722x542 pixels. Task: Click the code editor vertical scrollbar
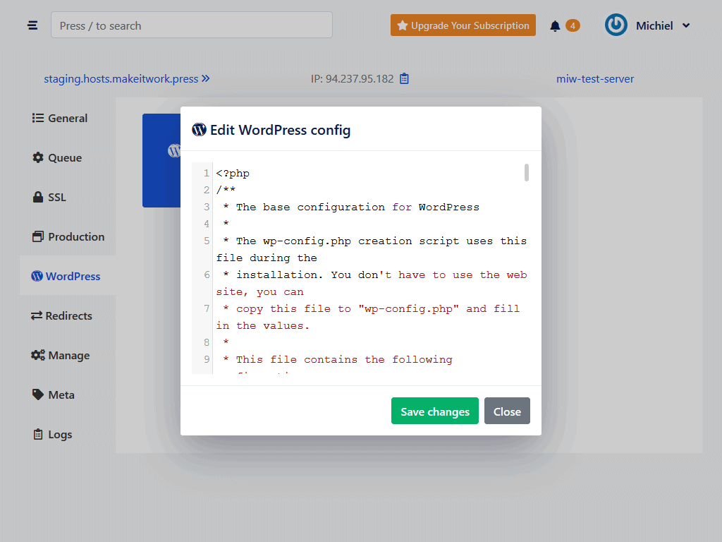tap(526, 173)
